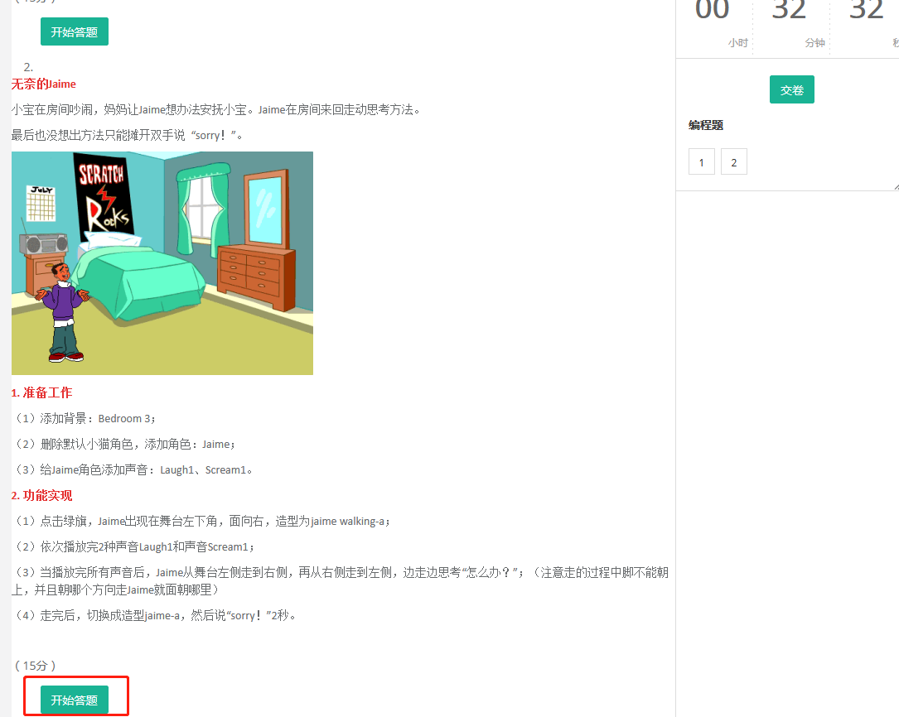The width and height of the screenshot is (899, 717).
Task: Click the line 删除默认小猫角色，添加角色：Jaime
Action: (x=123, y=445)
